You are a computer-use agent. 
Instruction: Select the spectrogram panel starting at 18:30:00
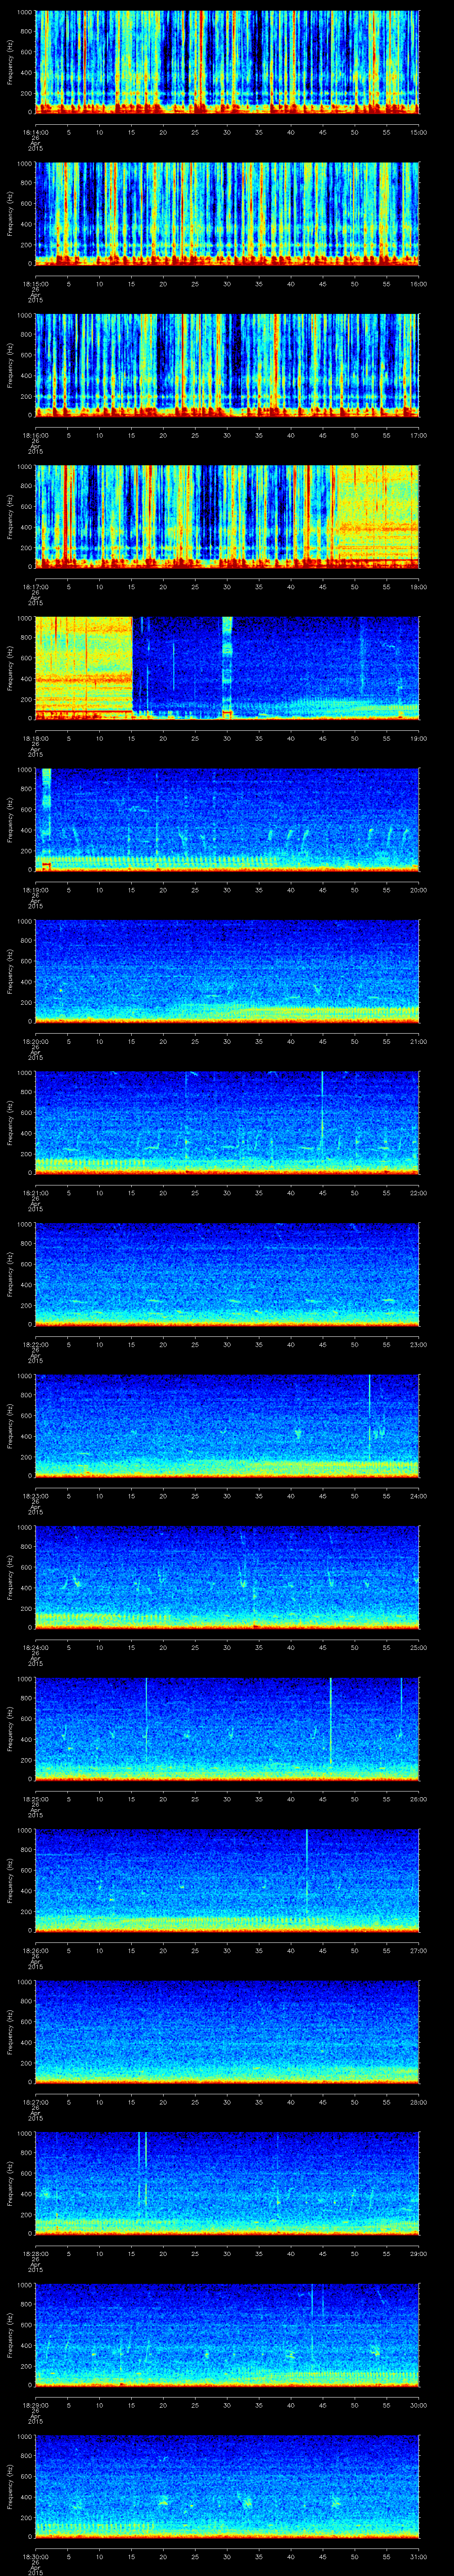click(227, 2487)
